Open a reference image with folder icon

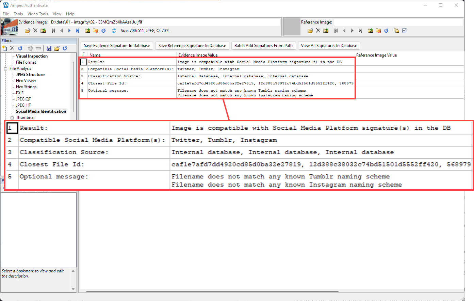pos(310,30)
